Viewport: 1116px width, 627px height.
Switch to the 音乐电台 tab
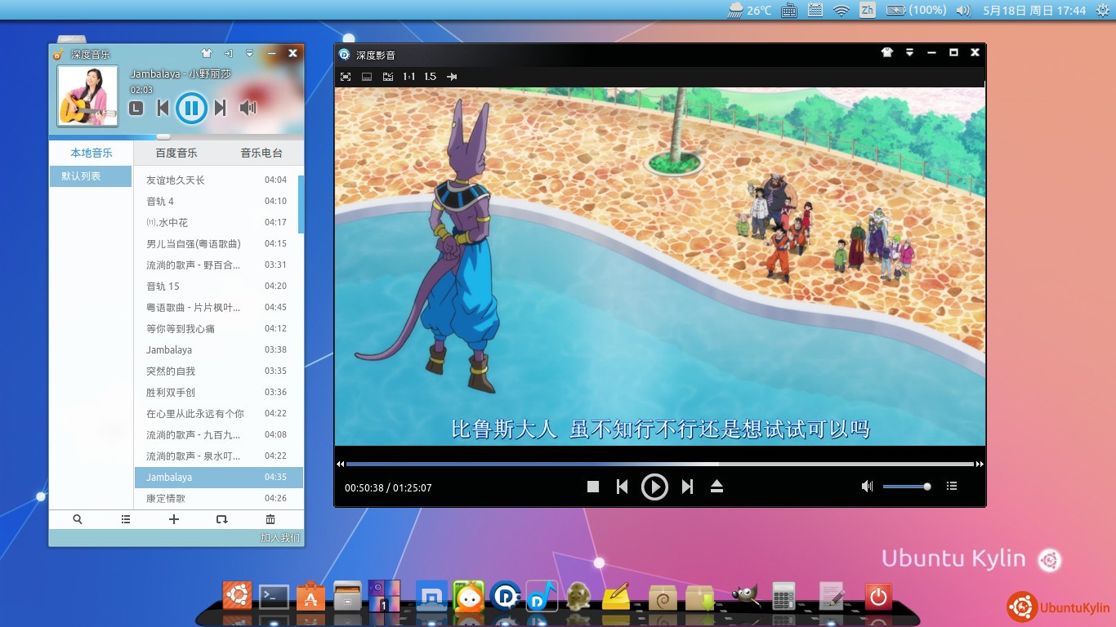click(261, 153)
